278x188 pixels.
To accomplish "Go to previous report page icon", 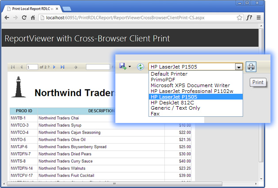I will coord(22,67).
